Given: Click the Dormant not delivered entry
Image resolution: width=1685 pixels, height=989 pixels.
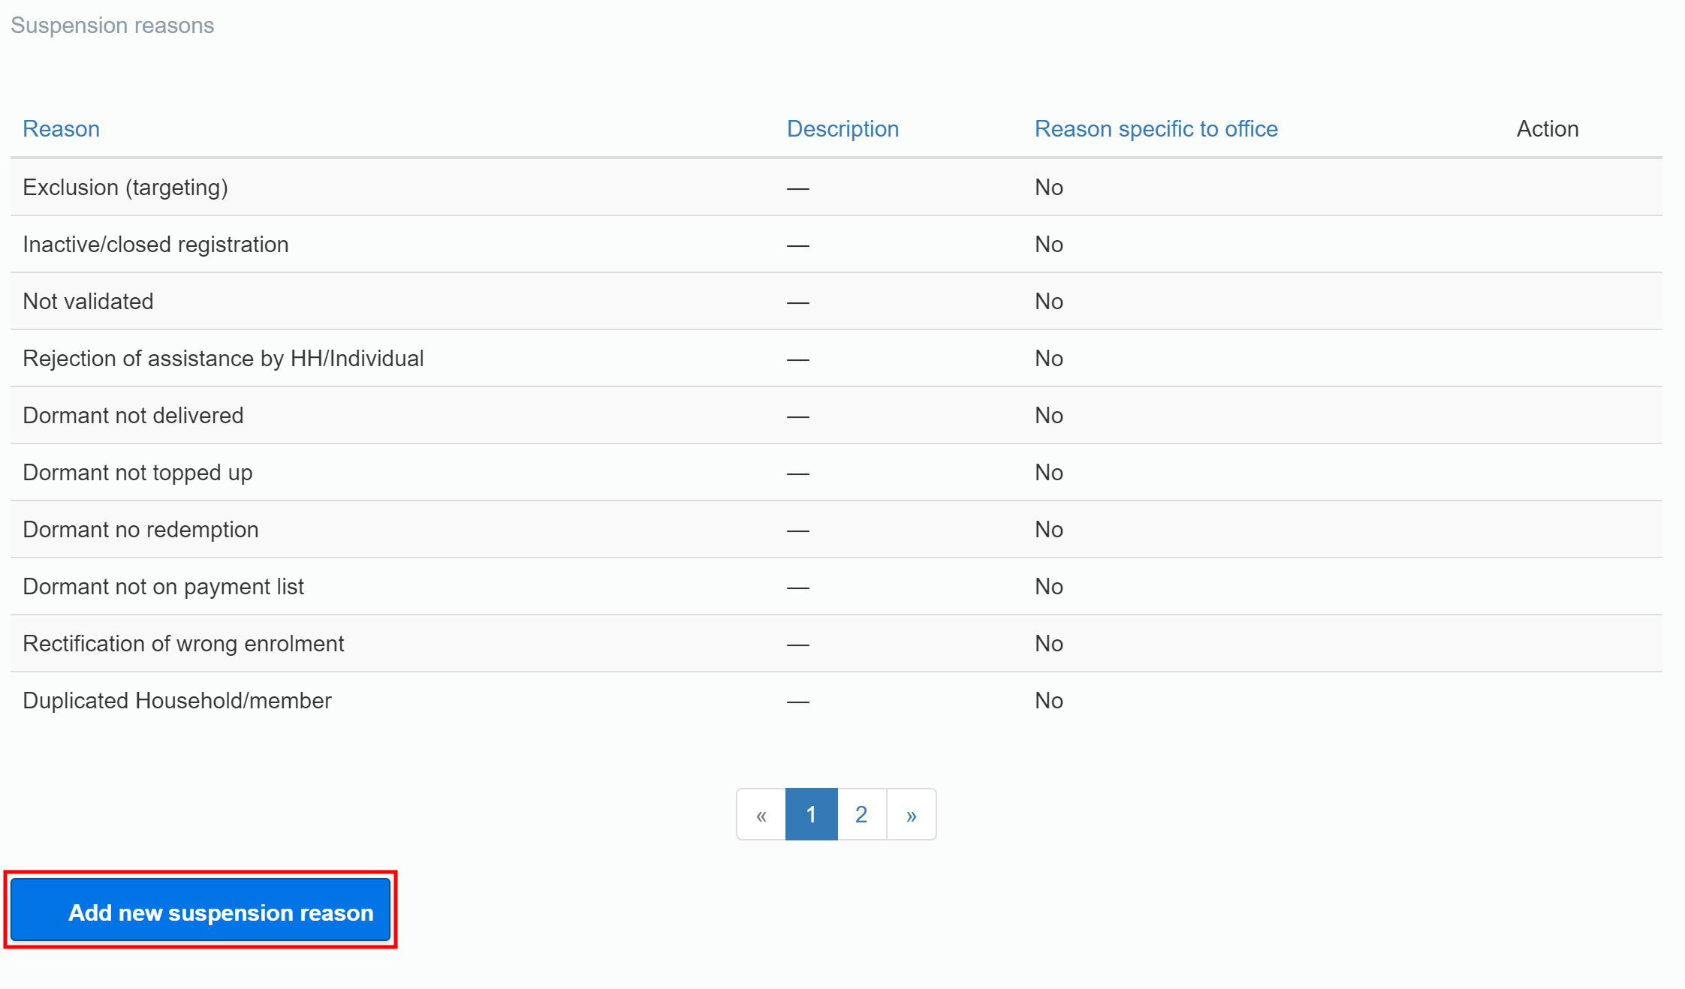Looking at the screenshot, I should point(133,415).
